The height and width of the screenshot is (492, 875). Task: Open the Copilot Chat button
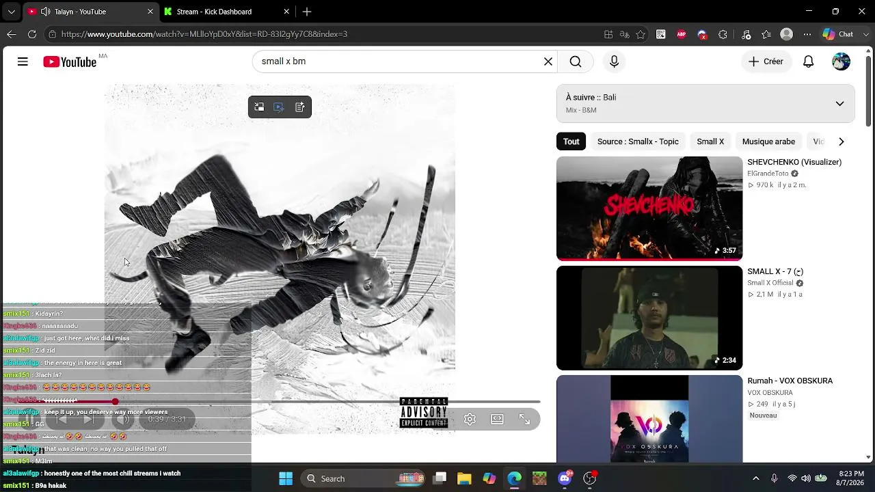[x=838, y=34]
